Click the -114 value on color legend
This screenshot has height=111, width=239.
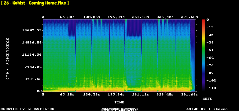point(211,88)
